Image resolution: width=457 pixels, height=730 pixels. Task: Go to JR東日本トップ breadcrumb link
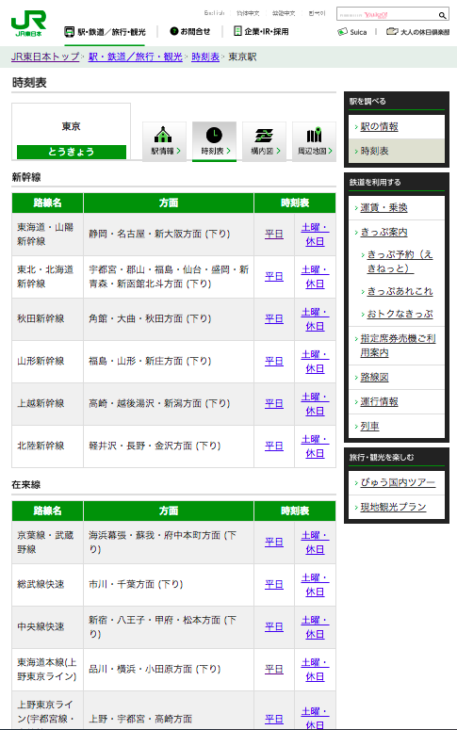45,57
